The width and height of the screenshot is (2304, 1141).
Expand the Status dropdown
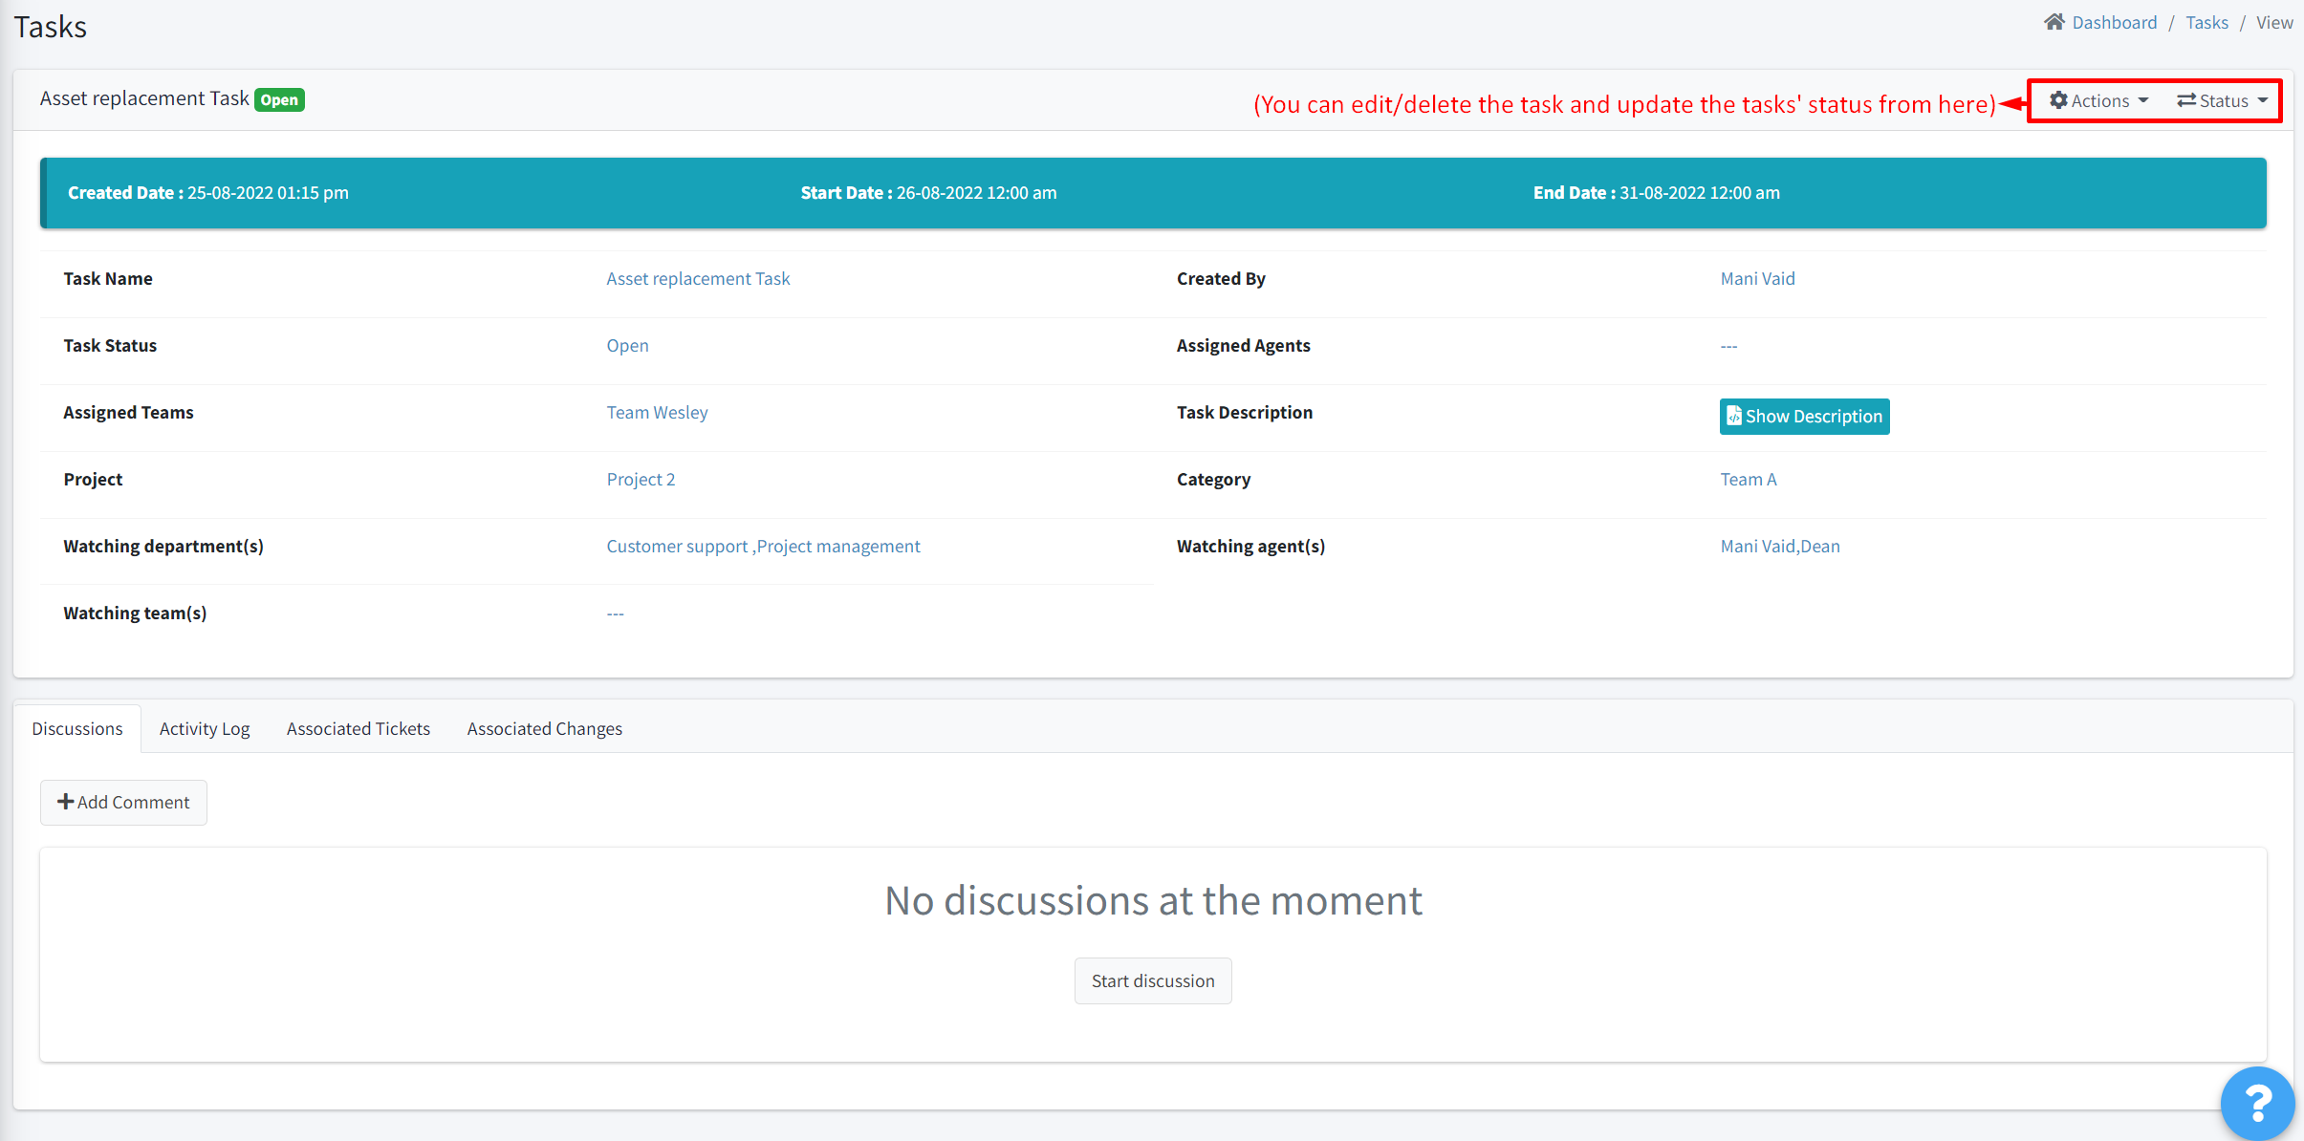click(2222, 100)
